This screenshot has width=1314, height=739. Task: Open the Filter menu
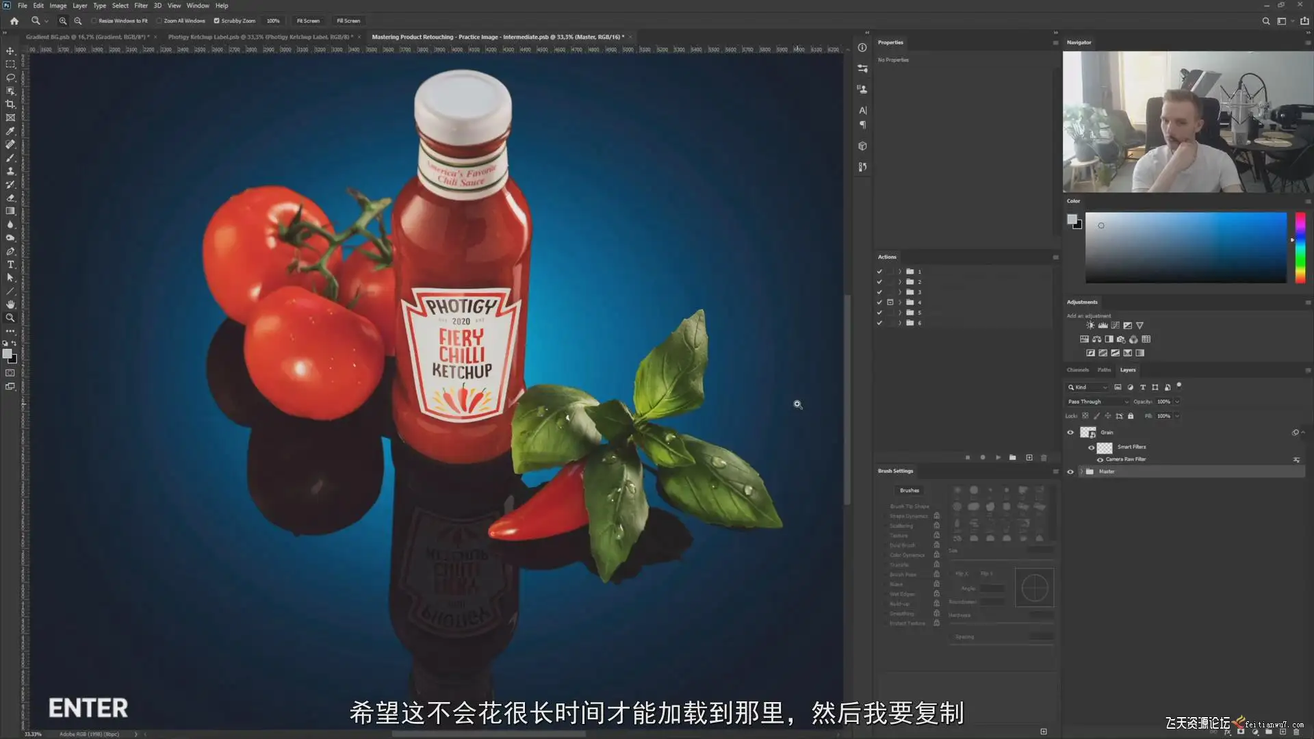(x=140, y=5)
